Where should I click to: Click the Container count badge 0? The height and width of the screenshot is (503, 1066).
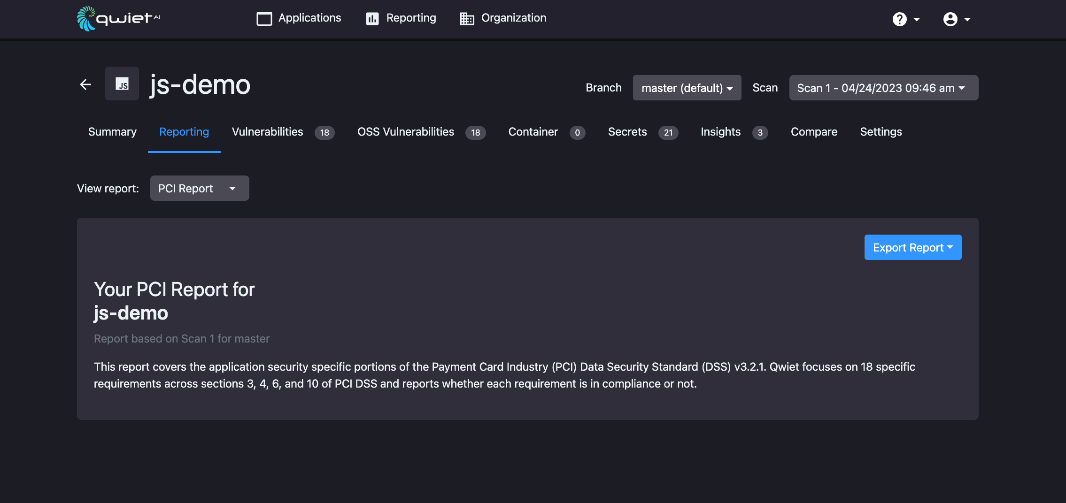[x=577, y=133]
